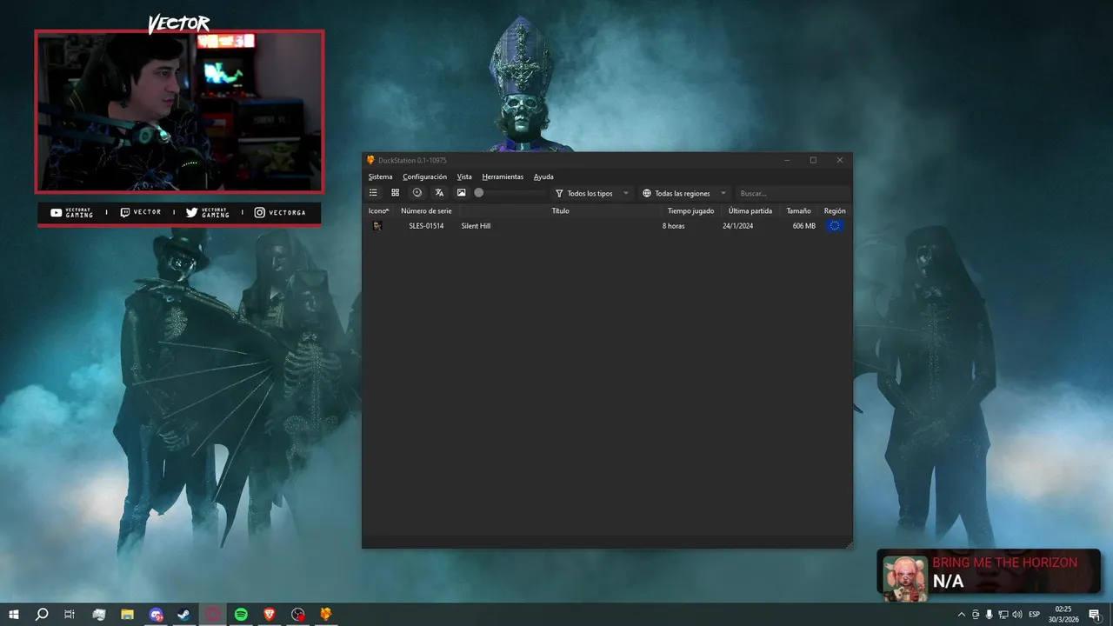1113x626 pixels.
Task: Sort by the Título column header
Action: click(x=560, y=210)
